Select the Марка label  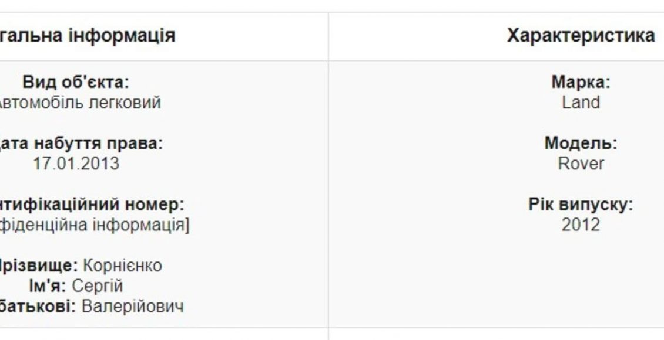(x=581, y=82)
